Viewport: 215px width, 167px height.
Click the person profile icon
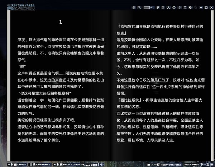(x=163, y=8)
